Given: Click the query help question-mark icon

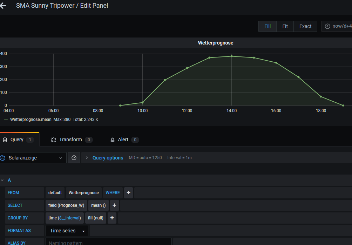Looking at the screenshot, I should [74, 158].
